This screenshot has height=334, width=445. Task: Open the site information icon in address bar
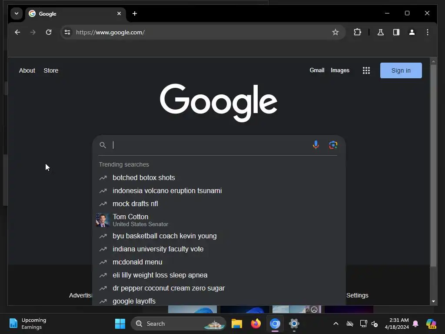click(x=67, y=32)
